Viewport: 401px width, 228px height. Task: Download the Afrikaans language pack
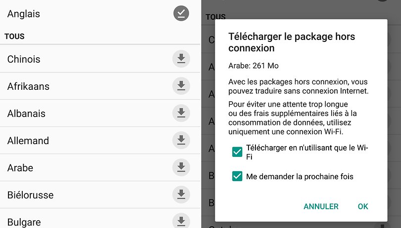(181, 86)
